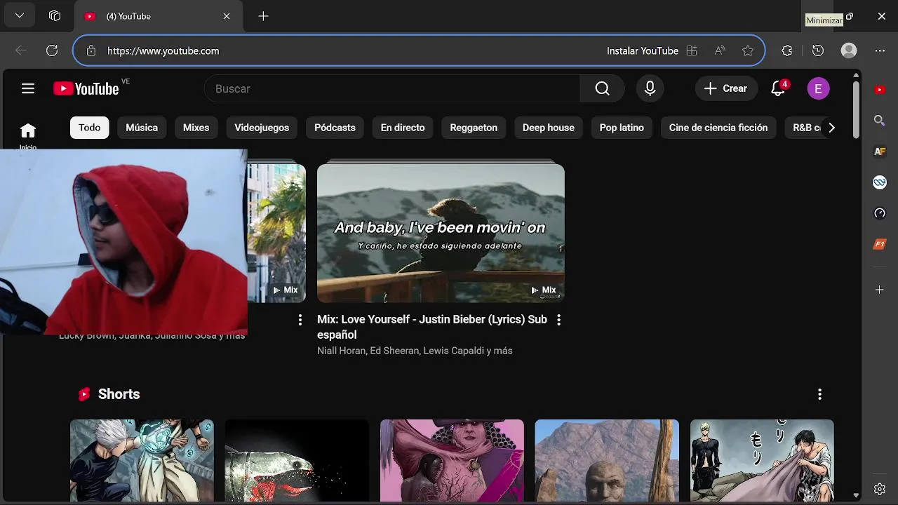898x505 pixels.
Task: Select the (4) YouTube browser tab
Action: (x=159, y=16)
